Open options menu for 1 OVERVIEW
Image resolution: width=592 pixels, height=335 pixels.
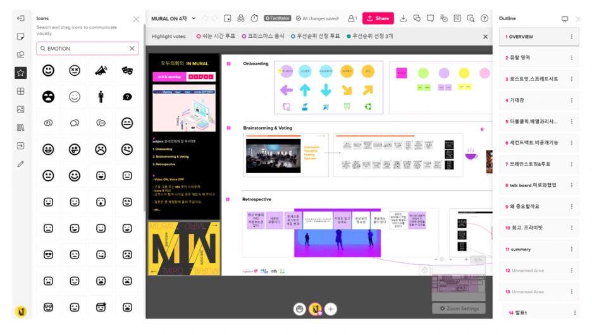point(572,37)
